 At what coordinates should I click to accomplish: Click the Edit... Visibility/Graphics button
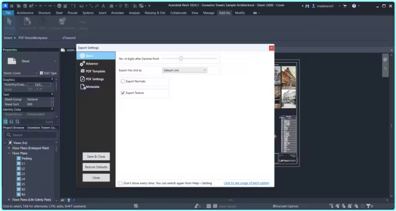tap(39, 84)
